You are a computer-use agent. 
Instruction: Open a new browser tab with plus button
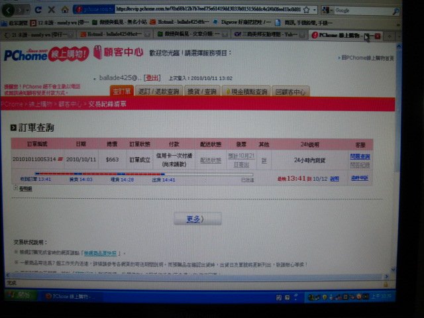390,36
